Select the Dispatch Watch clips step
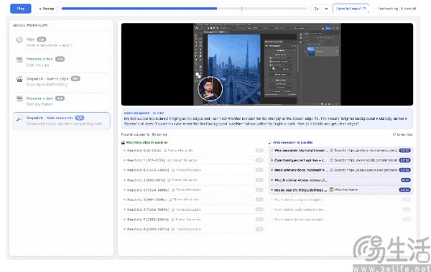The image size is (431, 272). [x=61, y=81]
